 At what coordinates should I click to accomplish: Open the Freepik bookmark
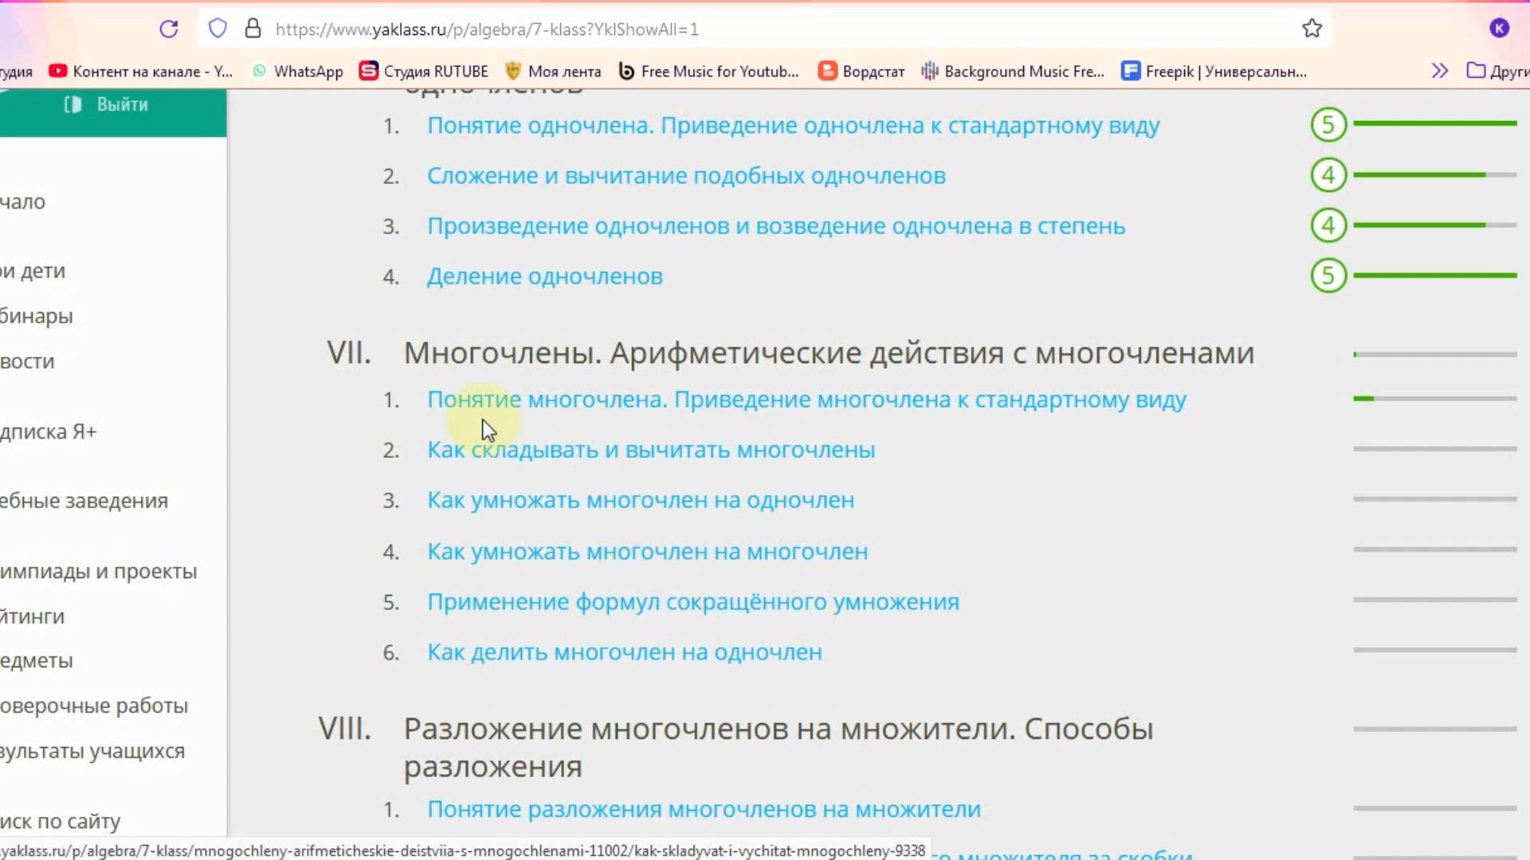coord(1214,72)
